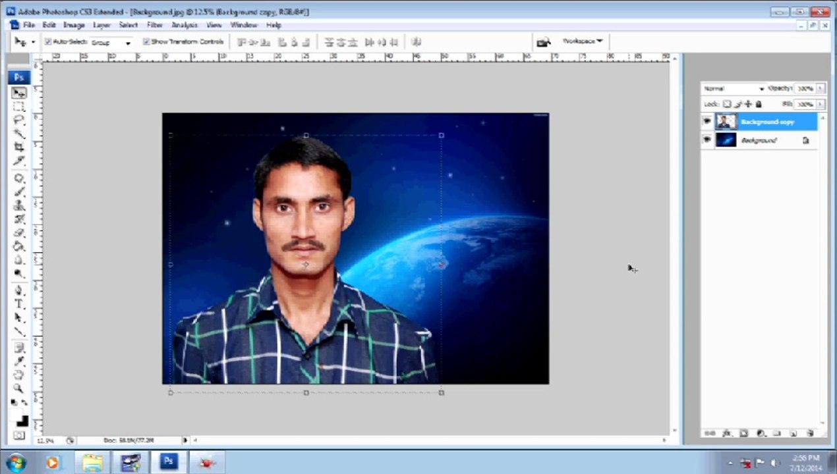Image resolution: width=837 pixels, height=474 pixels.
Task: Add a layer style with fx icon
Action: tap(727, 433)
